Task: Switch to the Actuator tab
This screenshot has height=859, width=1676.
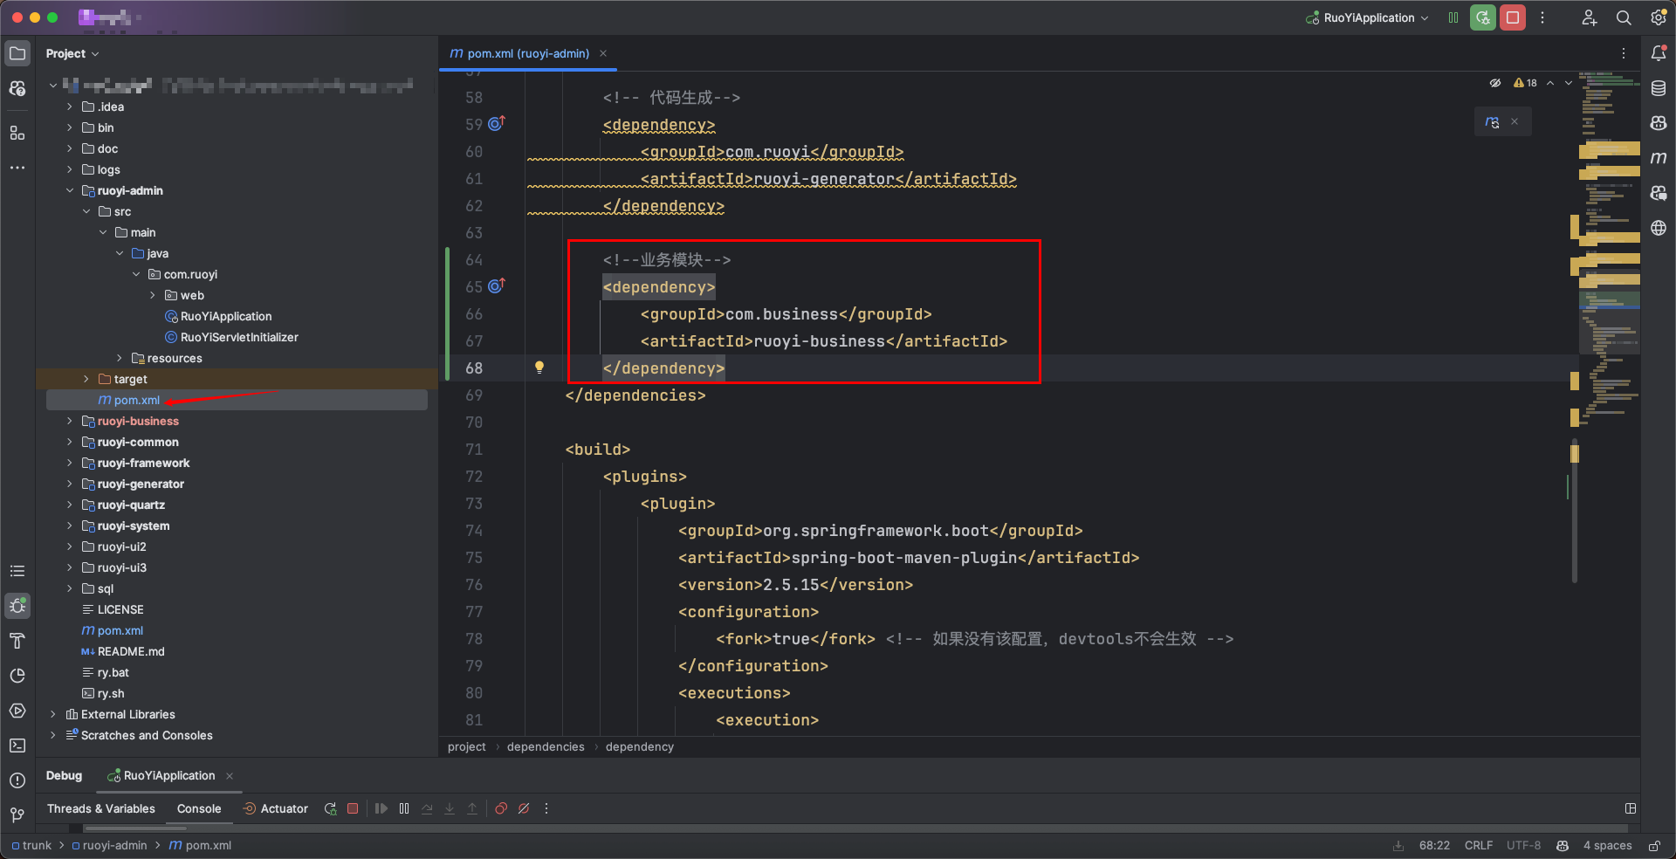Action: tap(275, 808)
